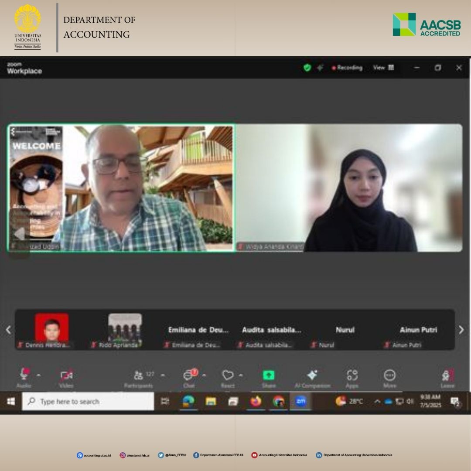The height and width of the screenshot is (471, 471).
Task: Open the View layout menu
Action: 383,68
